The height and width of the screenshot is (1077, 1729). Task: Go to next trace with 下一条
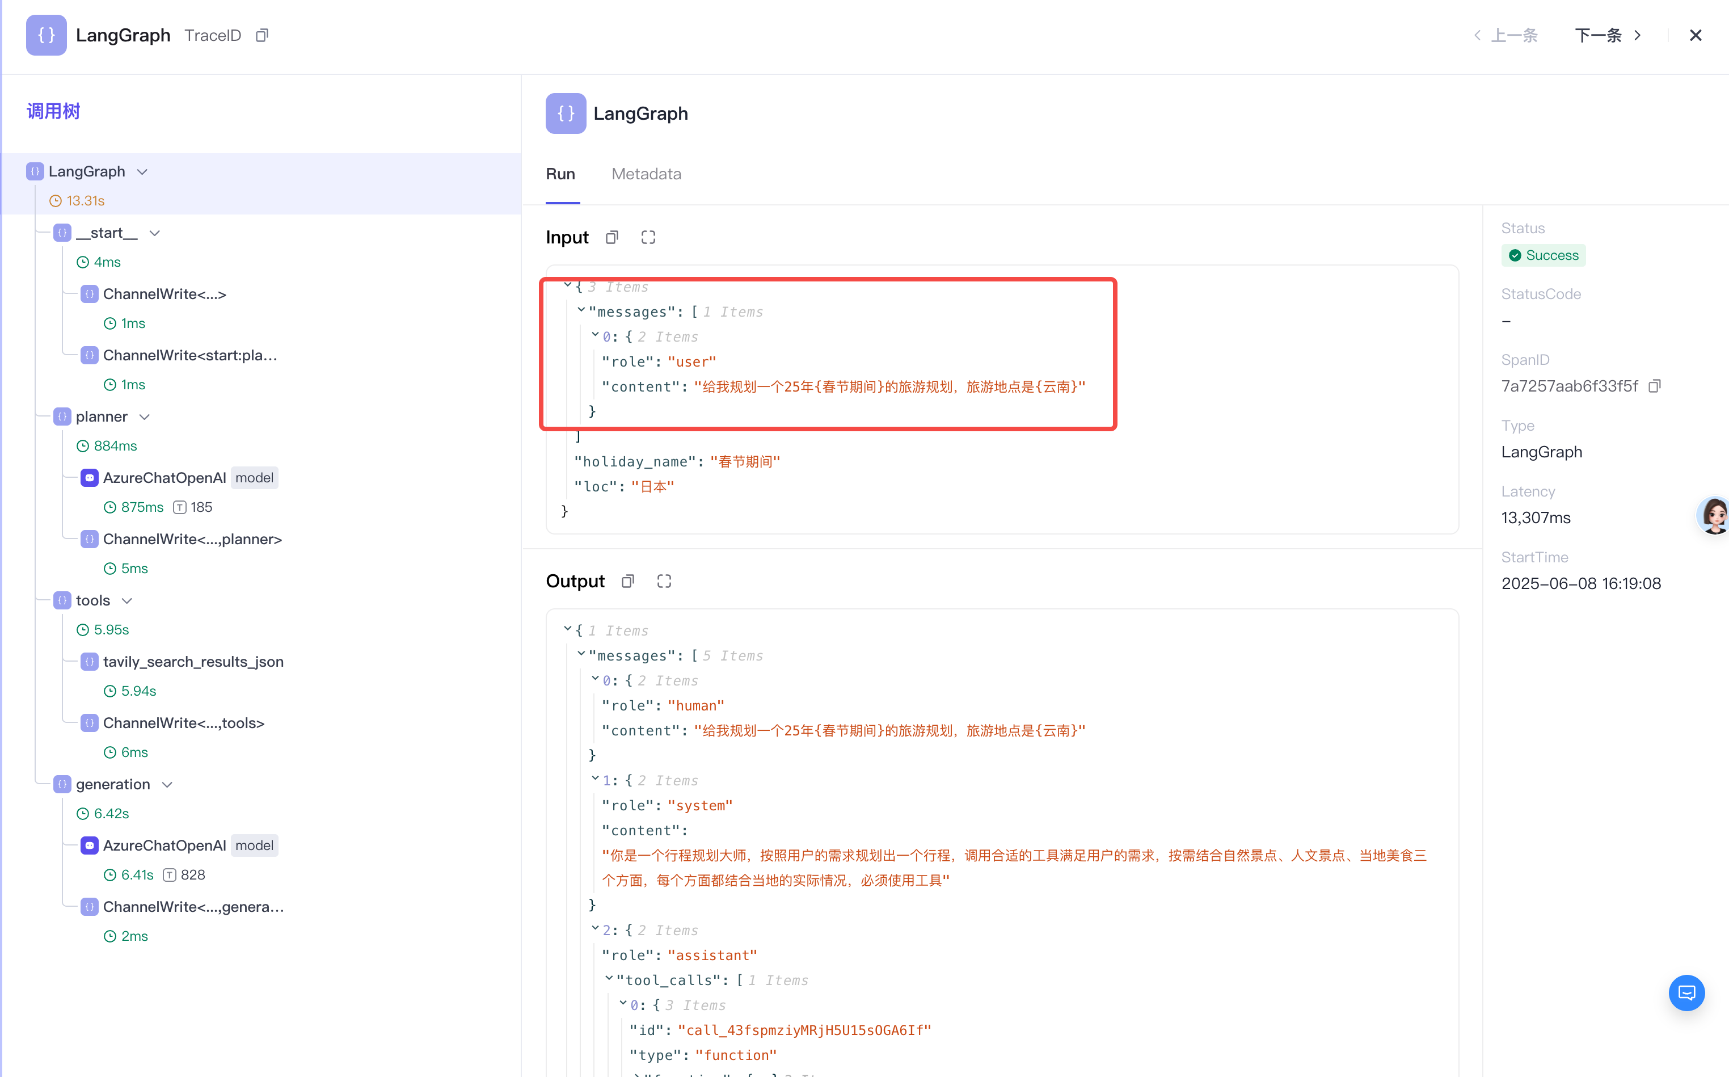click(1608, 35)
